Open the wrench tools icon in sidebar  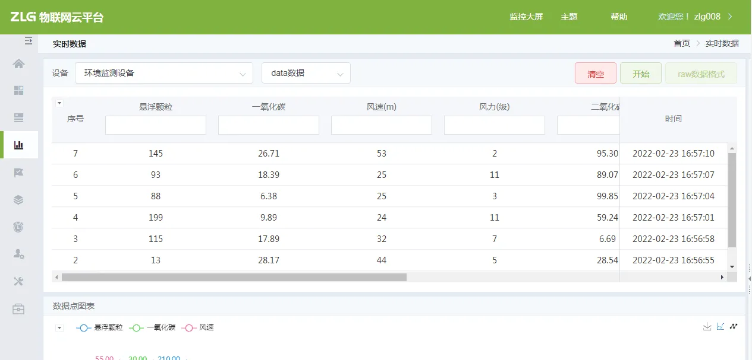tap(19, 281)
